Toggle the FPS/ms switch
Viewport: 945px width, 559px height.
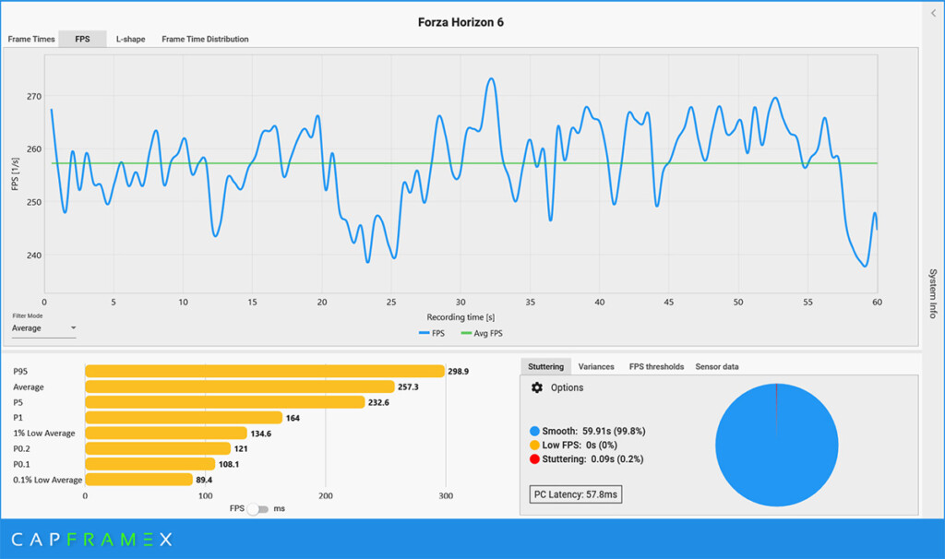258,509
